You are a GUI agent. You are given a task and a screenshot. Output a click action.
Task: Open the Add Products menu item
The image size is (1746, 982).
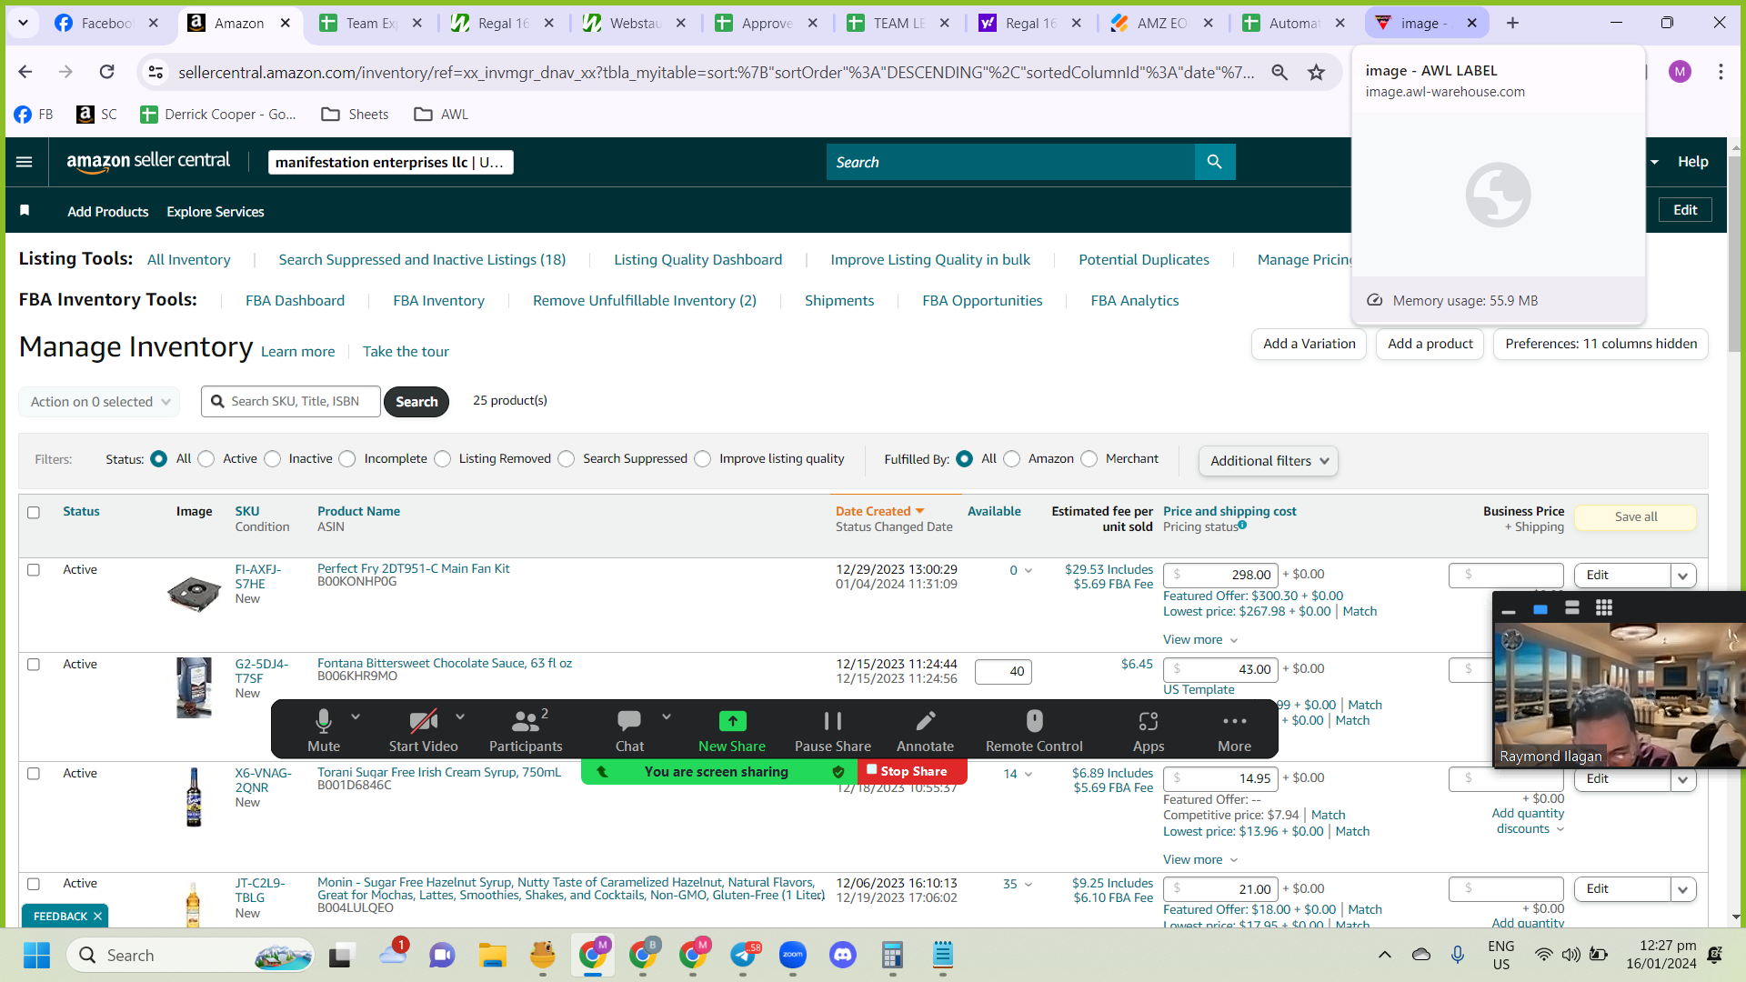coord(108,212)
